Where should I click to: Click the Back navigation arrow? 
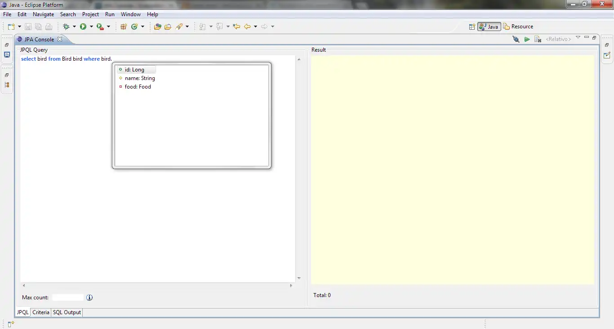click(247, 27)
